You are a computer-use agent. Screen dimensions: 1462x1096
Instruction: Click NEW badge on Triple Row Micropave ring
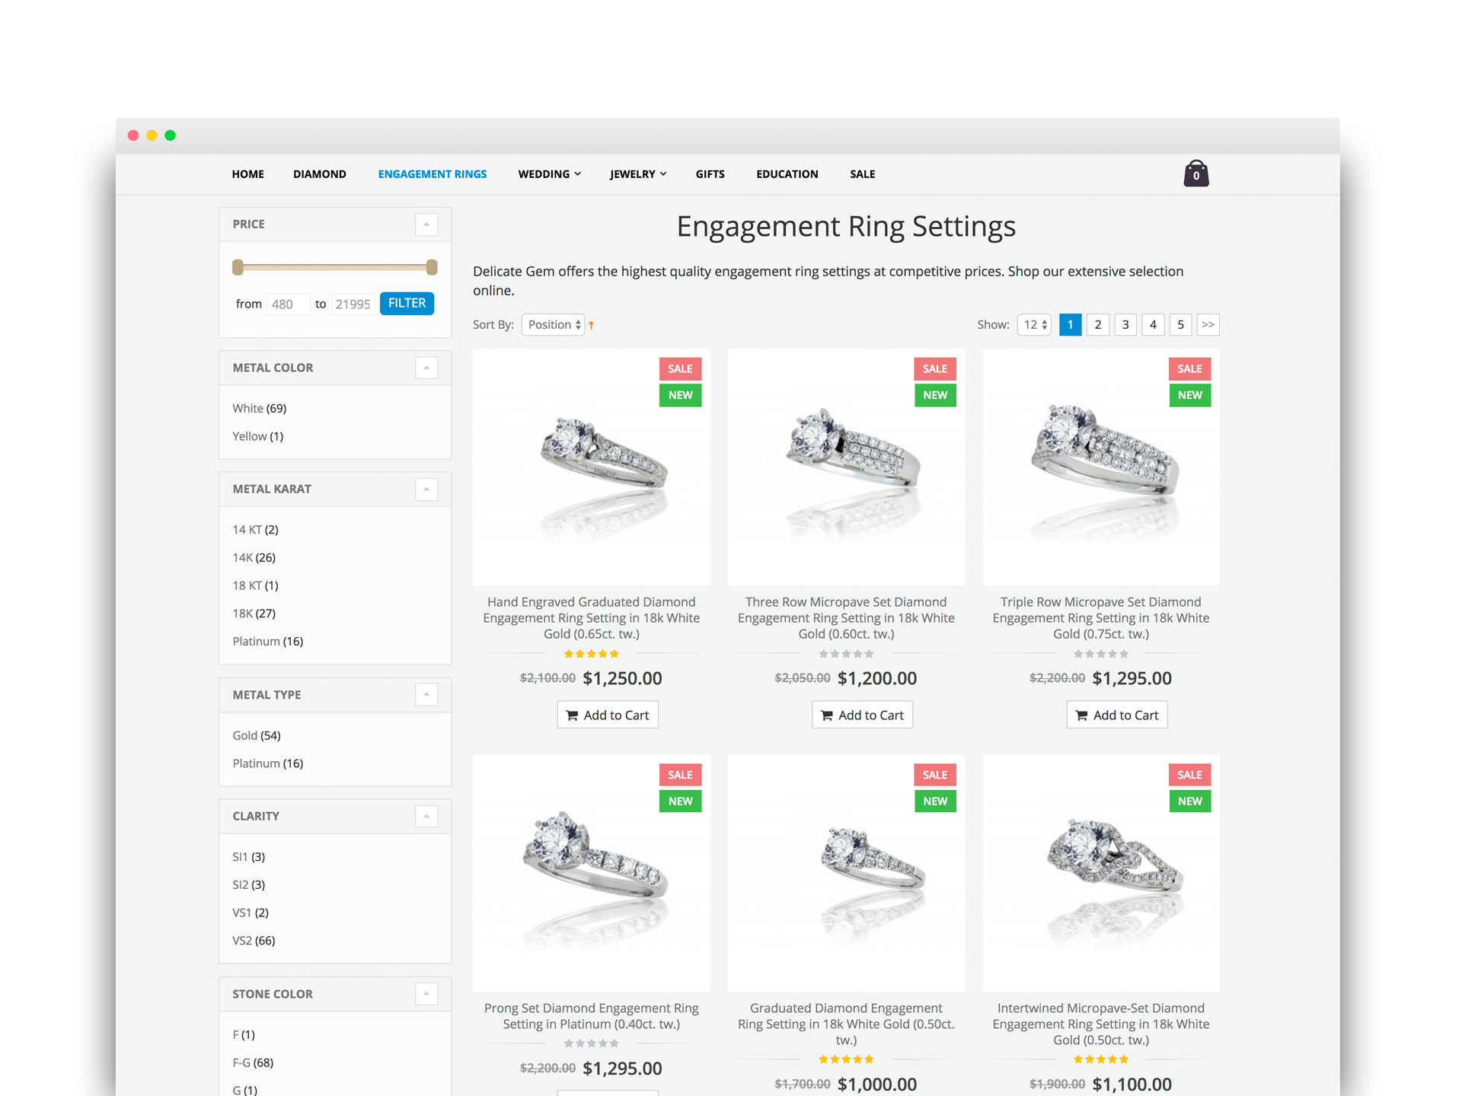point(1189,395)
